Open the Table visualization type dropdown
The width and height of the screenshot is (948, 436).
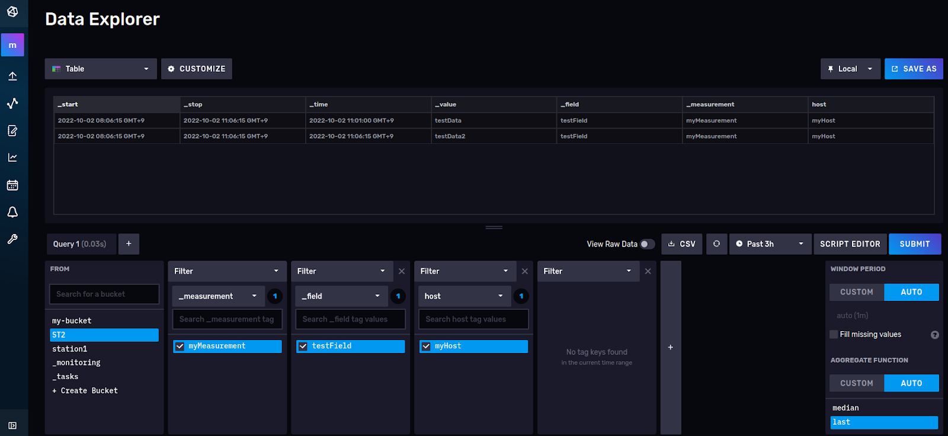(101, 69)
